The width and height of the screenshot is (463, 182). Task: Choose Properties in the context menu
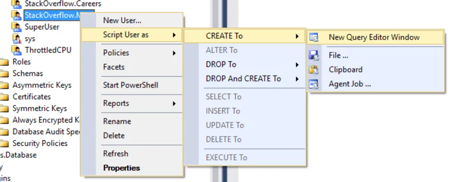[x=121, y=168]
